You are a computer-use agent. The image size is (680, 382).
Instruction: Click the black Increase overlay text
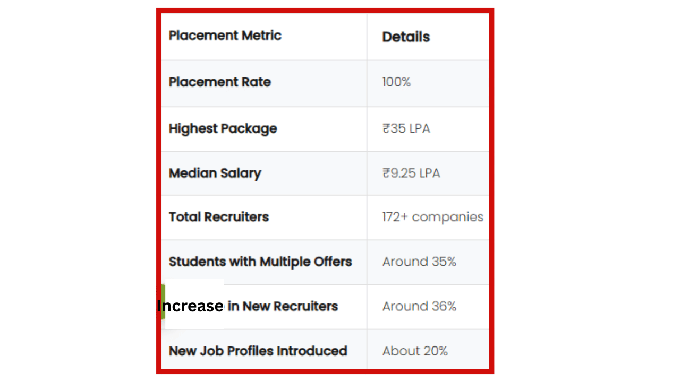tap(190, 306)
